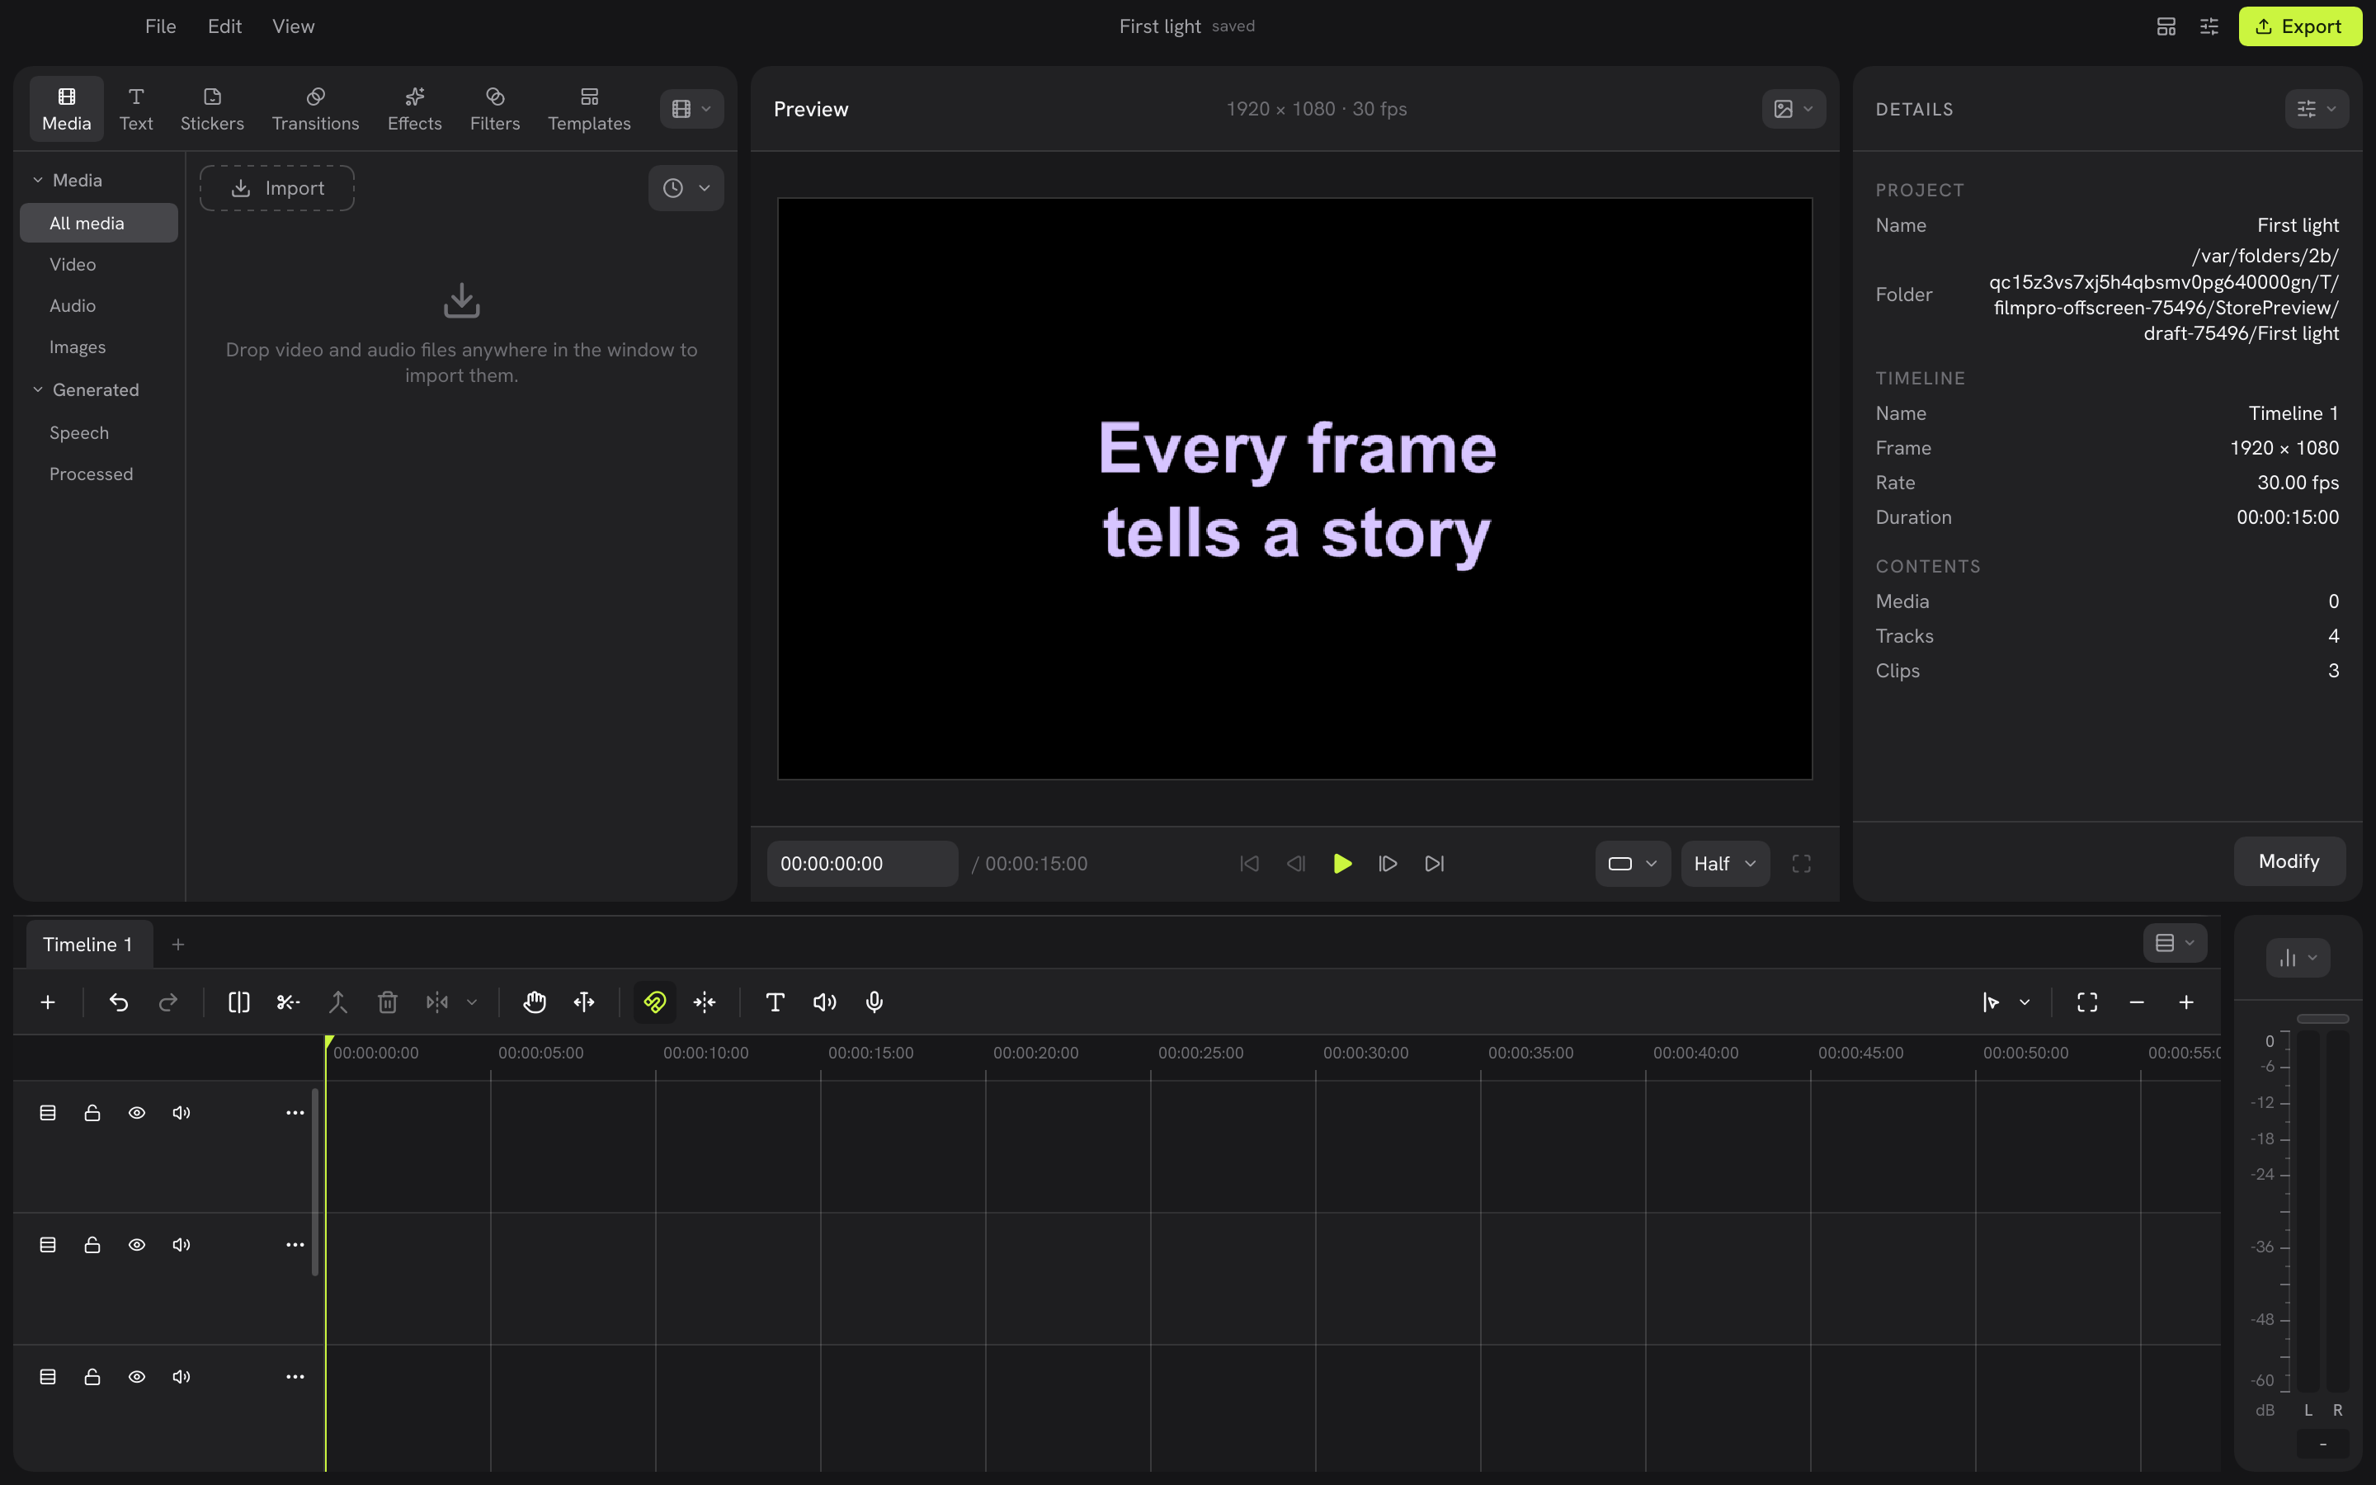
Task: Open the audio meter options dropdown
Action: (x=2298, y=958)
